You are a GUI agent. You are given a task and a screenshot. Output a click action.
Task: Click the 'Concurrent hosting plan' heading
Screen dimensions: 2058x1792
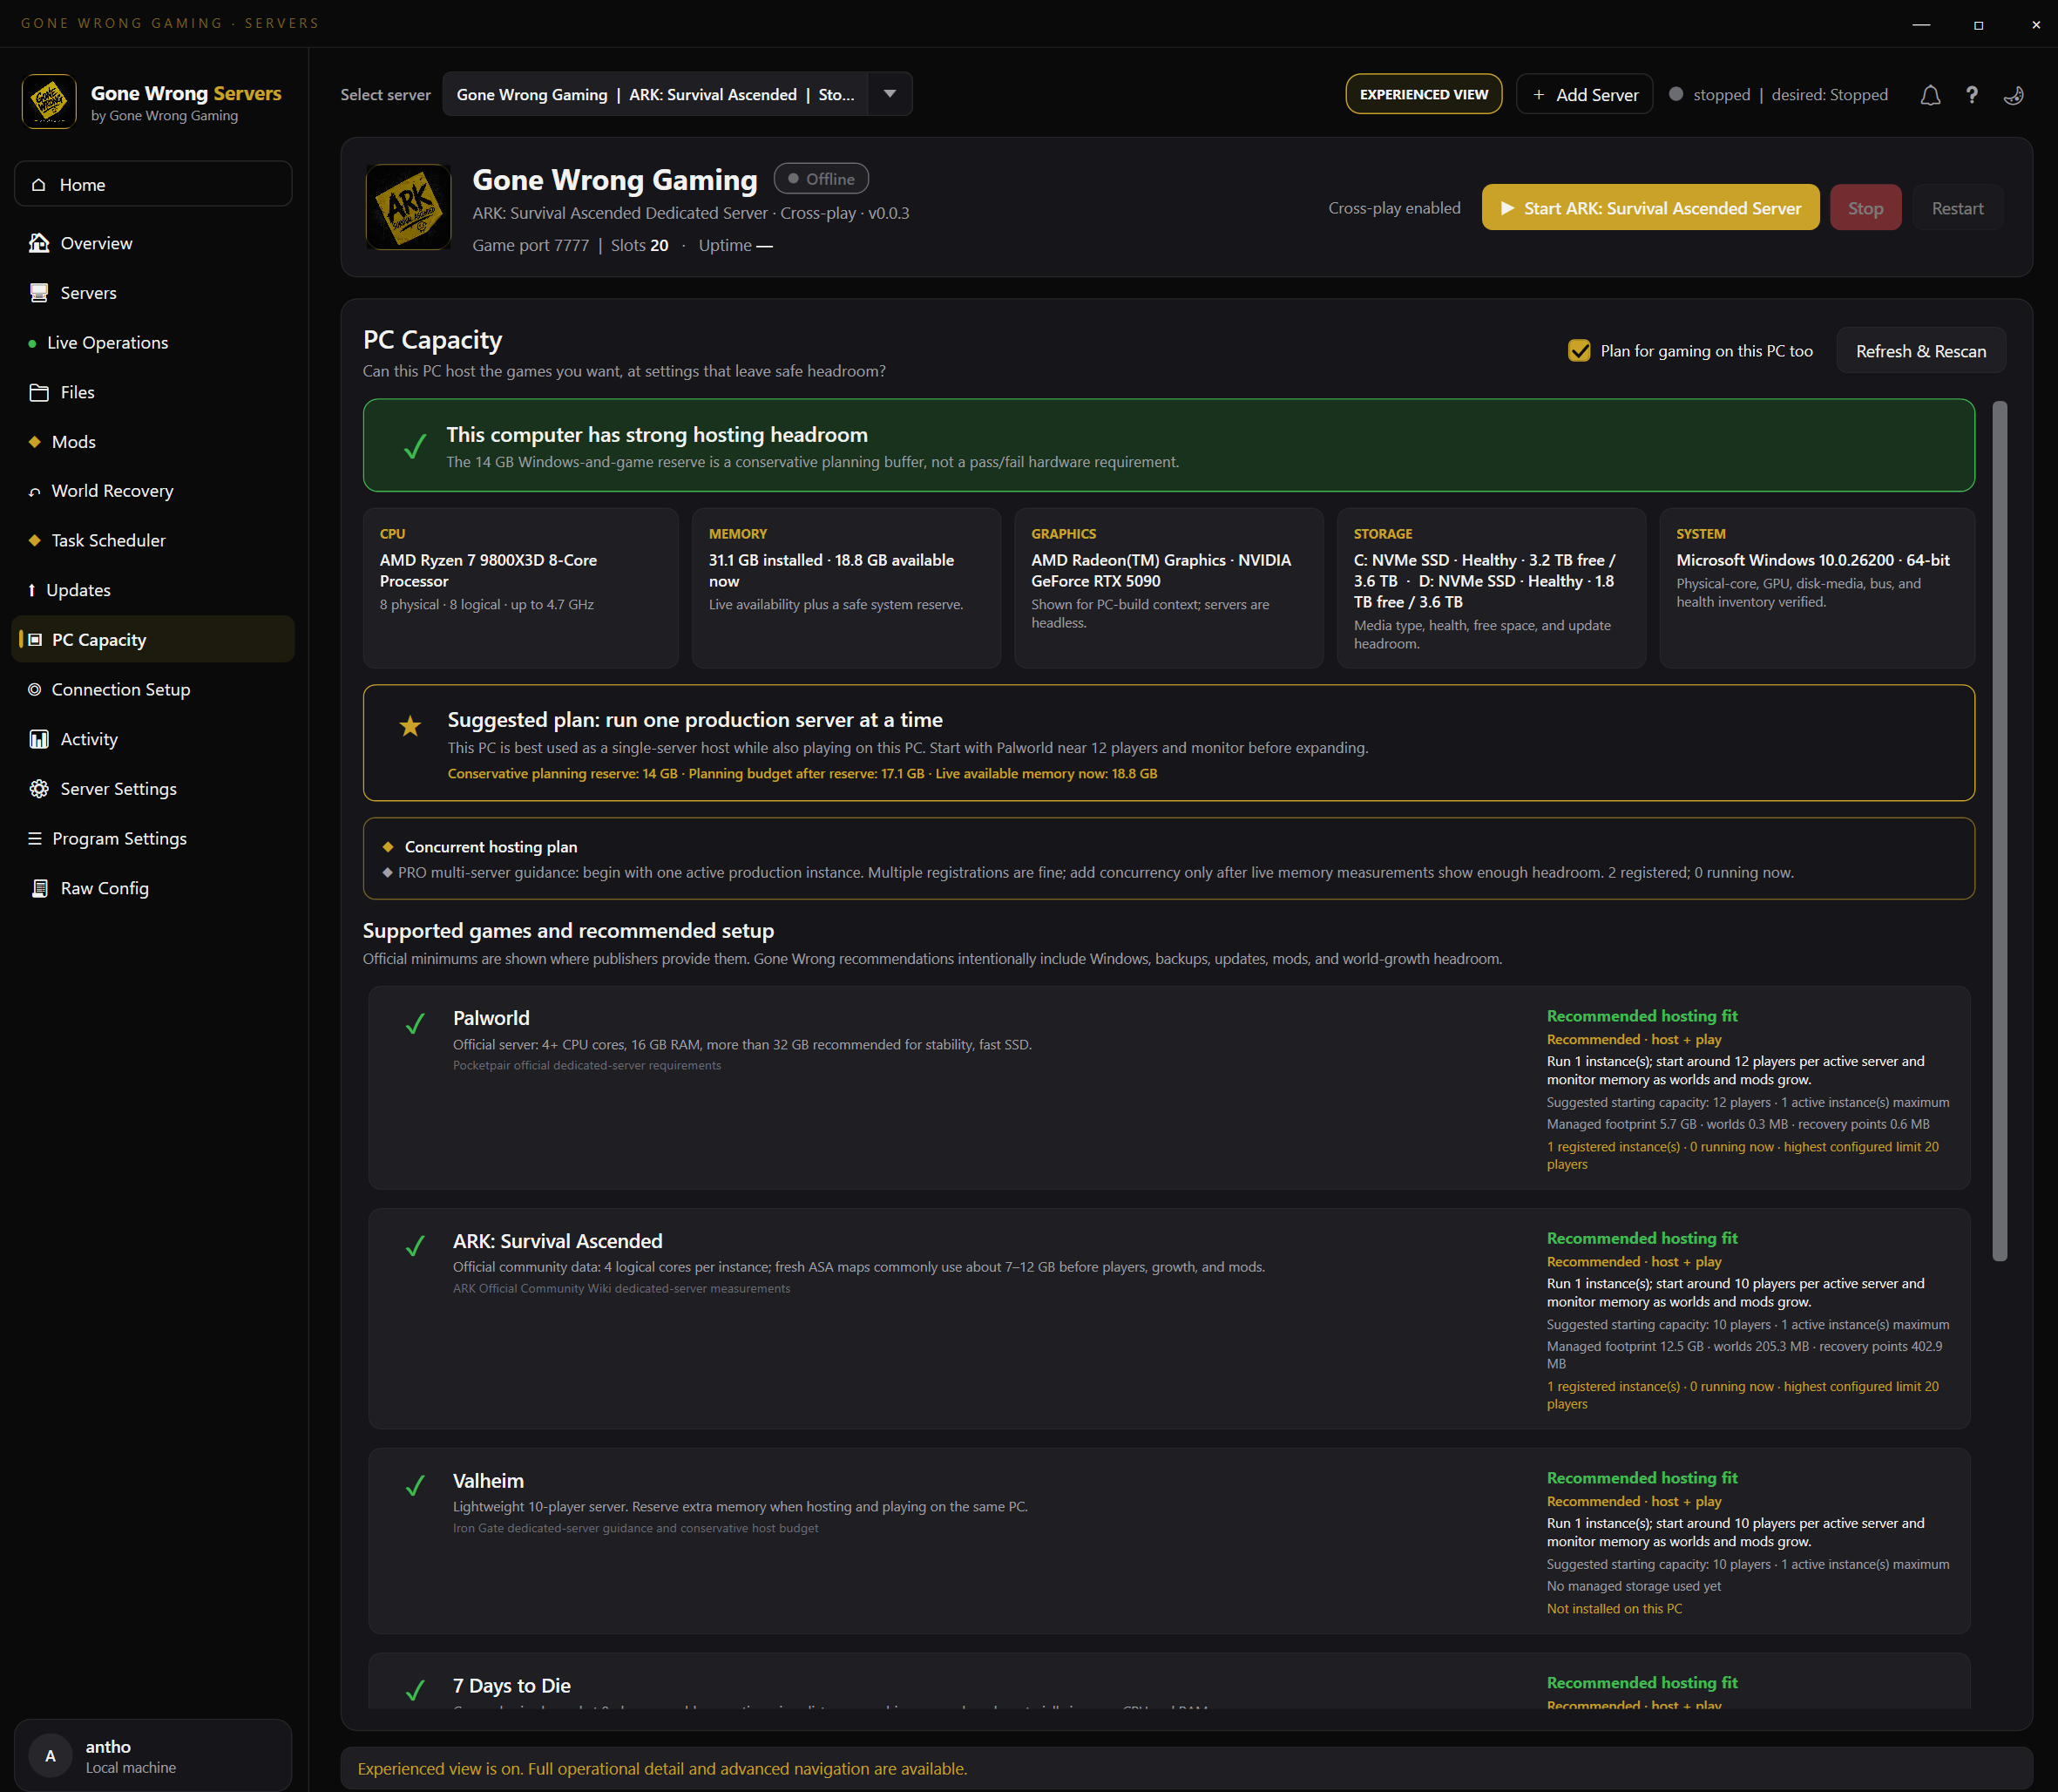click(491, 847)
